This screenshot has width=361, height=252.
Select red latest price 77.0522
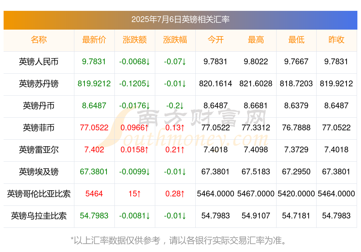(x=94, y=127)
